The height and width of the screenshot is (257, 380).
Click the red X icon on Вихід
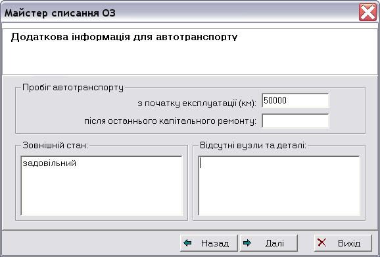click(x=322, y=243)
